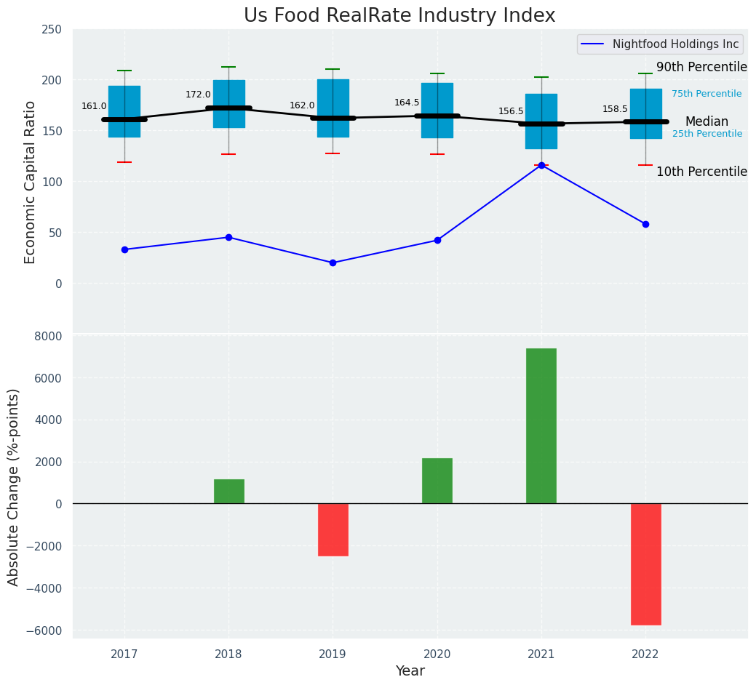
Task: Click the 2020 tick label on the Year axis
Action: pos(437,654)
